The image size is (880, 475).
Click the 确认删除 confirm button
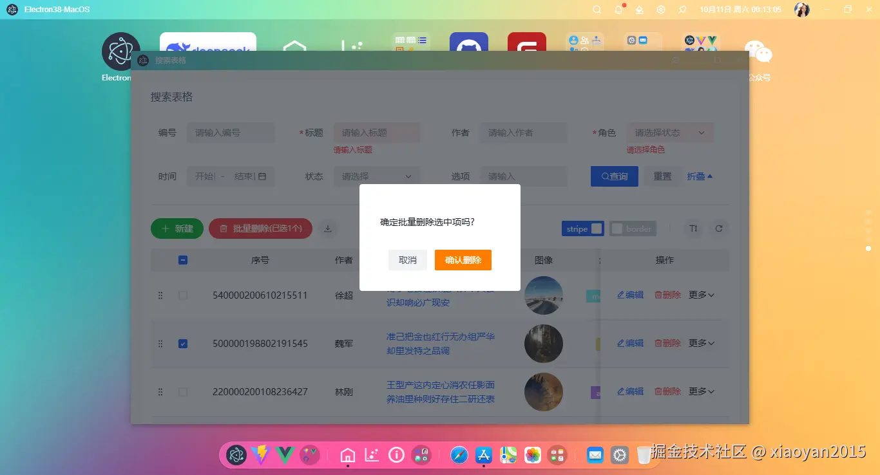tap(463, 259)
